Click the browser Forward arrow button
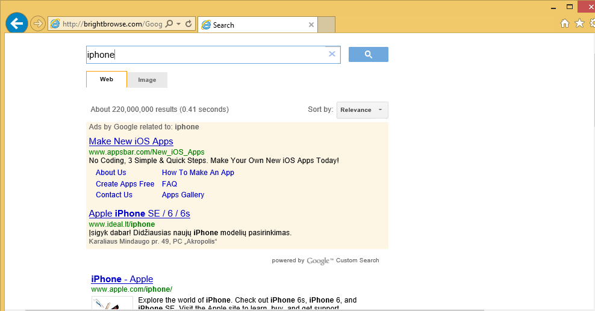 tap(38, 24)
